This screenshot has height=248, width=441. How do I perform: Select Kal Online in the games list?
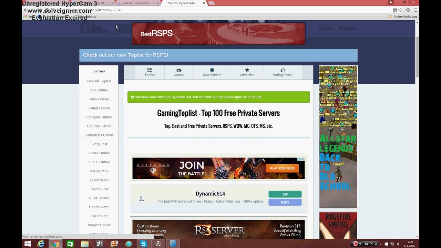(99, 216)
